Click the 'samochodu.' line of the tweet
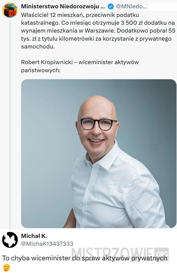Viewport: 177px width, 273px height. [38, 47]
